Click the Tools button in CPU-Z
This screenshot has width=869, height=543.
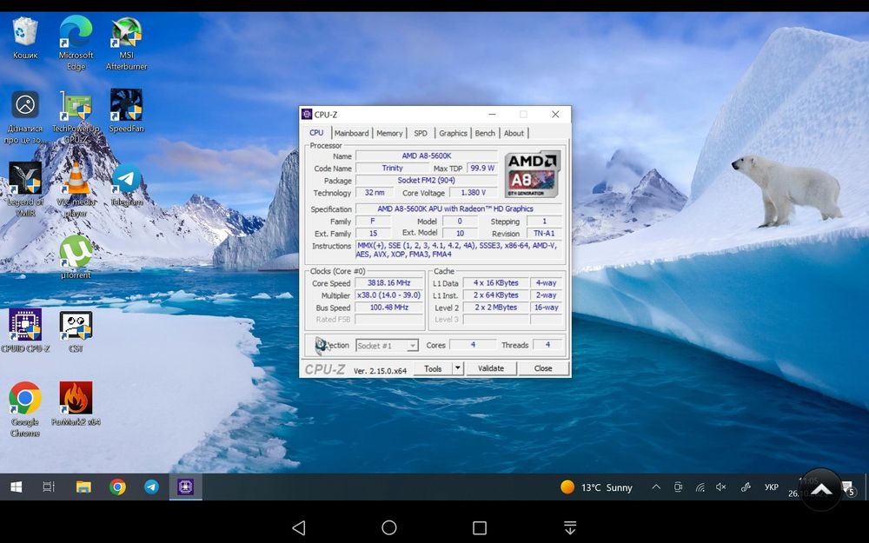coord(433,368)
